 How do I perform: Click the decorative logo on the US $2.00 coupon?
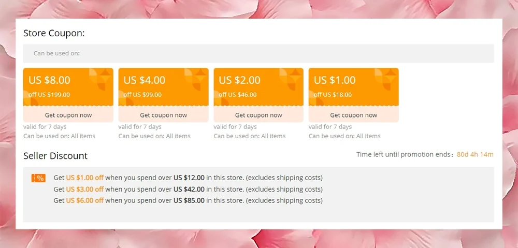click(x=291, y=79)
